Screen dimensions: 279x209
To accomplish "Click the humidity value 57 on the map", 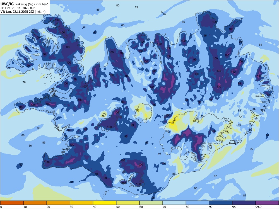I will click(x=227, y=131).
